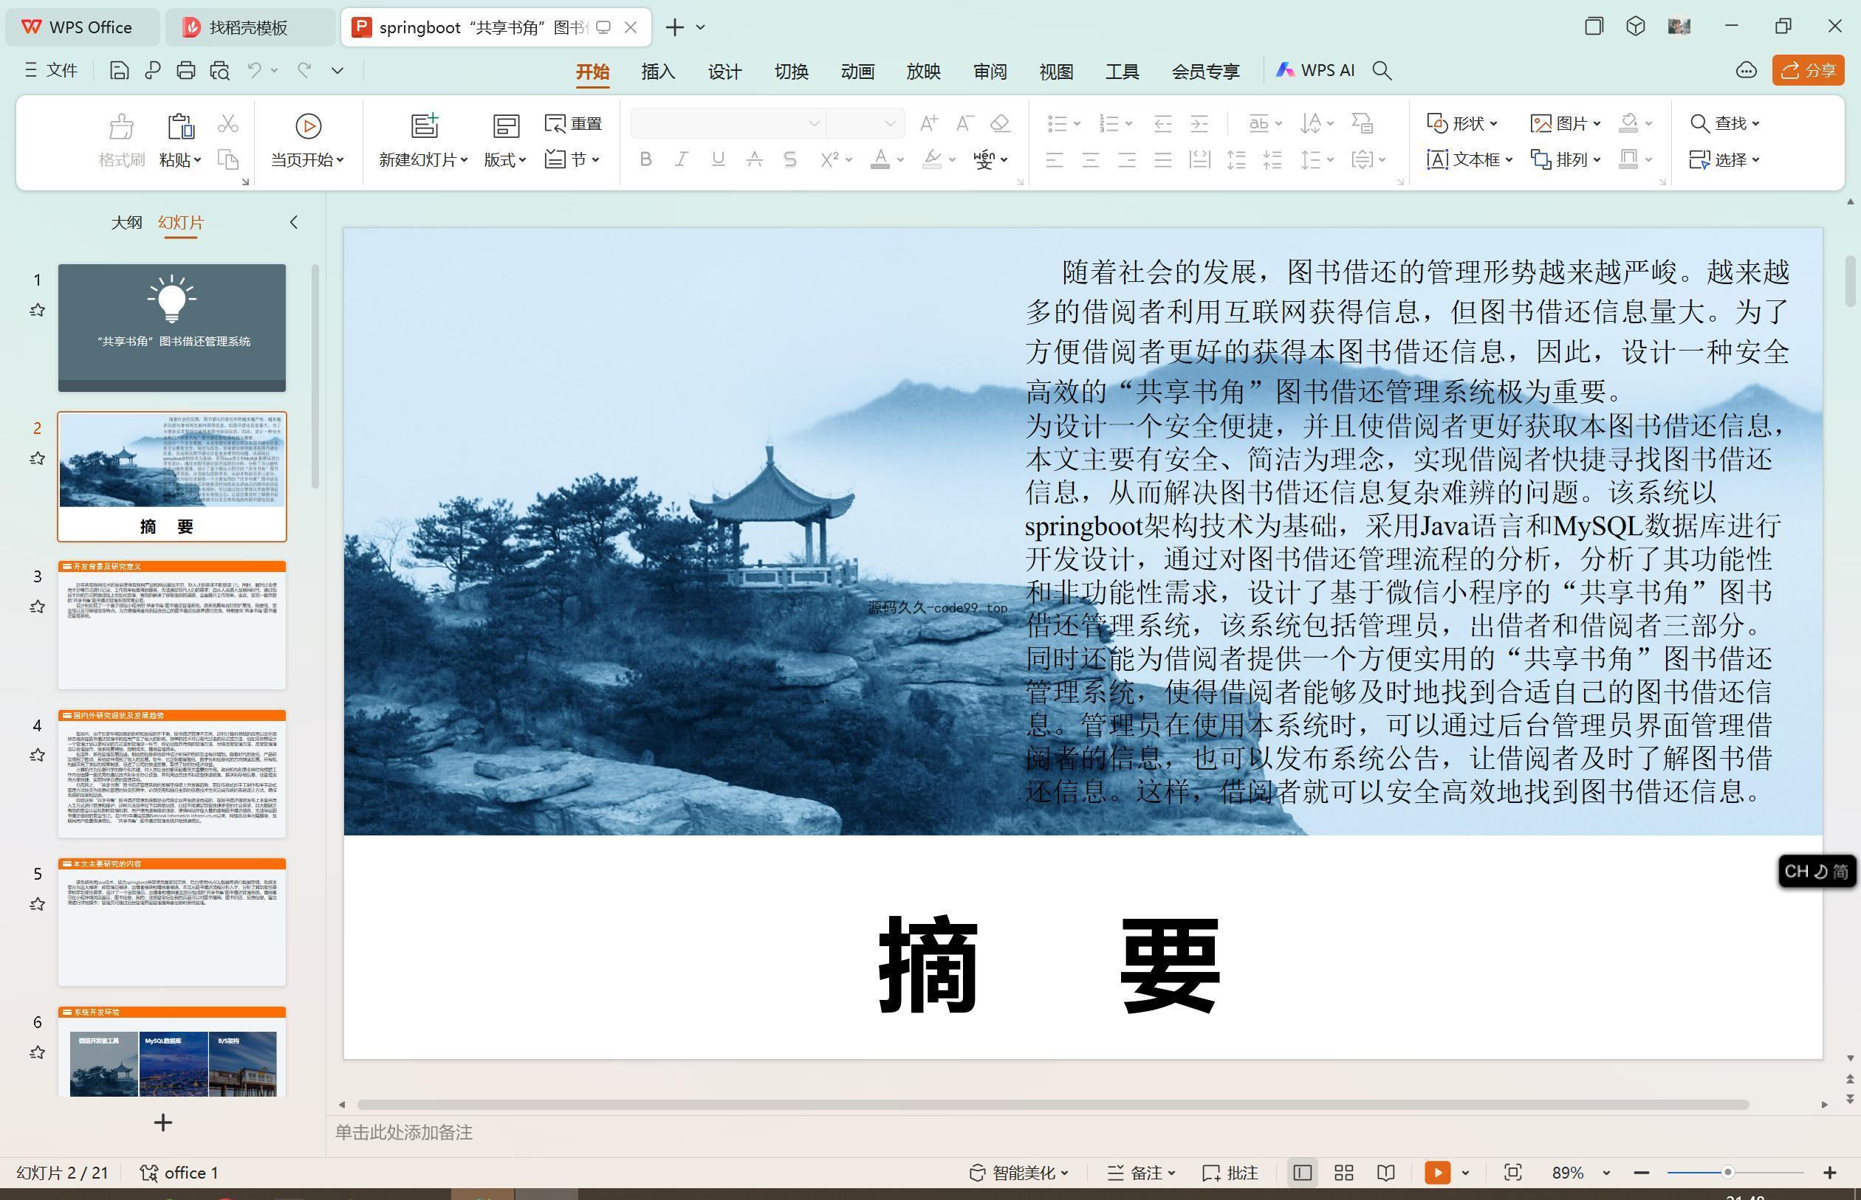Viewport: 1861px width, 1200px height.
Task: Open font color swatch A
Action: coord(880,159)
